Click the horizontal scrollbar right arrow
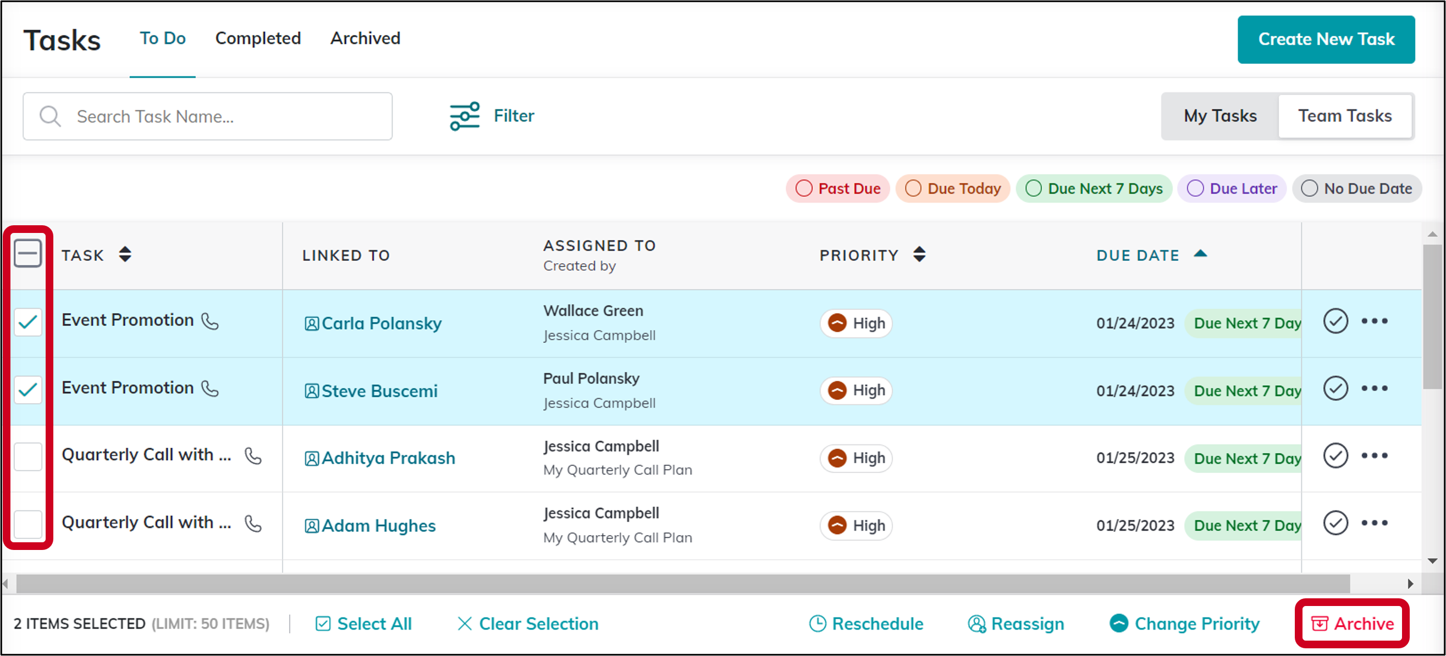Viewport: 1446px width, 656px height. click(1410, 583)
